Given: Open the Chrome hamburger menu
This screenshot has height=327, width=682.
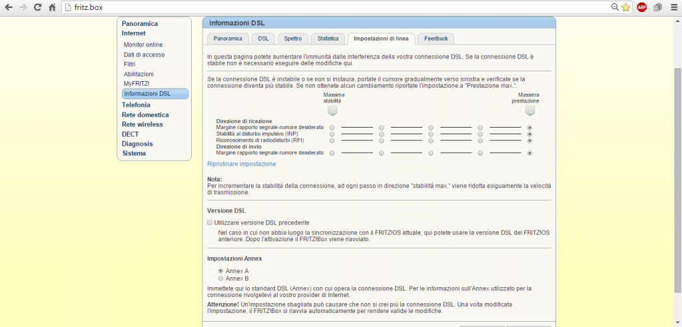Looking at the screenshot, I should coord(673,7).
